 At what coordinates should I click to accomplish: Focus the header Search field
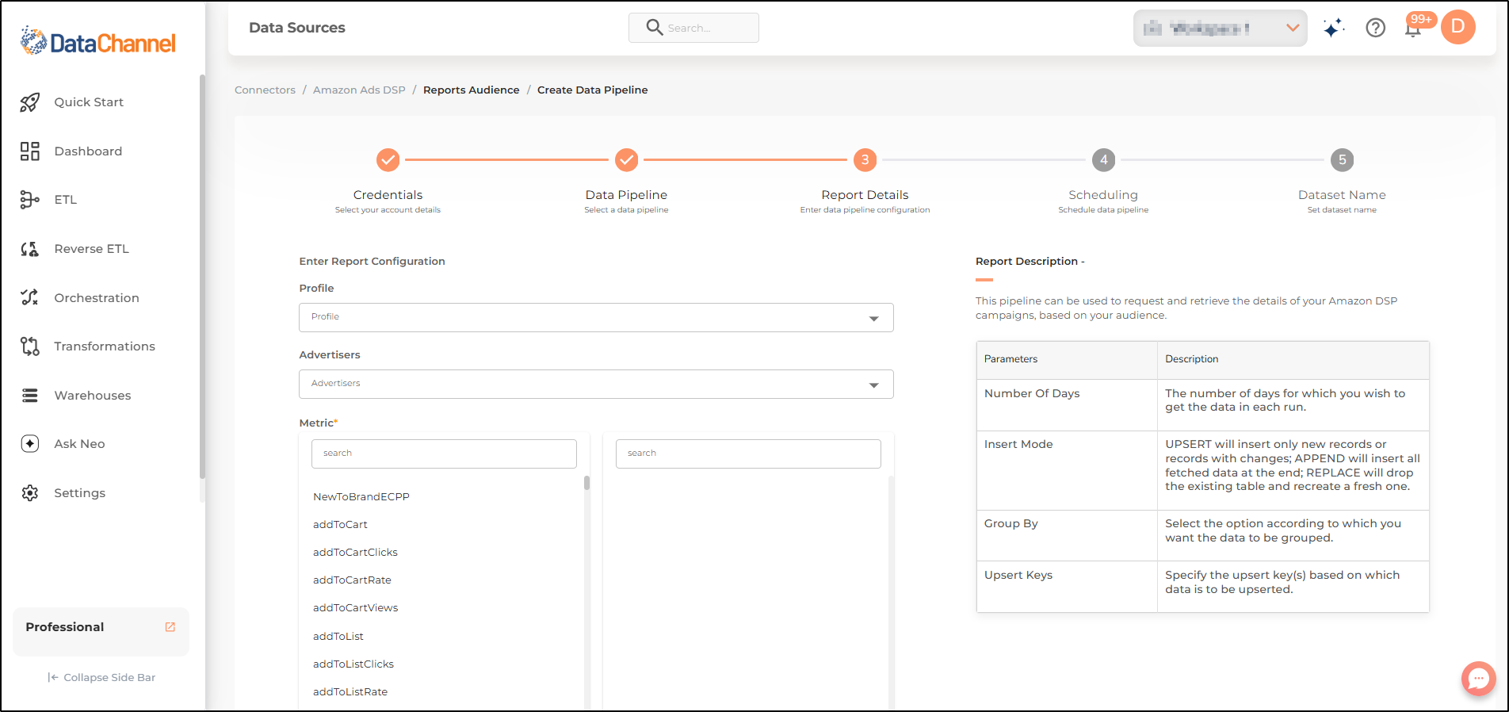693,28
